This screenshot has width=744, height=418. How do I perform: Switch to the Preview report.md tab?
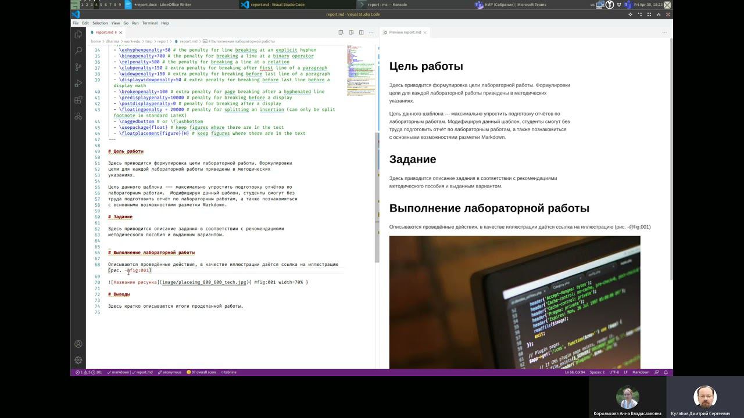(x=405, y=33)
